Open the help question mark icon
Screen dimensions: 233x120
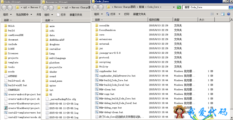[x=229, y=14]
